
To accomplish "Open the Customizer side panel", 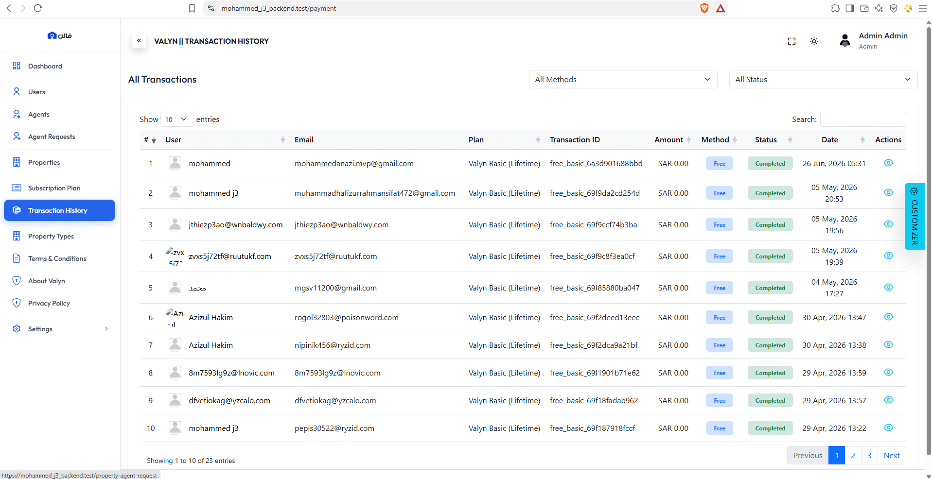I will click(914, 216).
